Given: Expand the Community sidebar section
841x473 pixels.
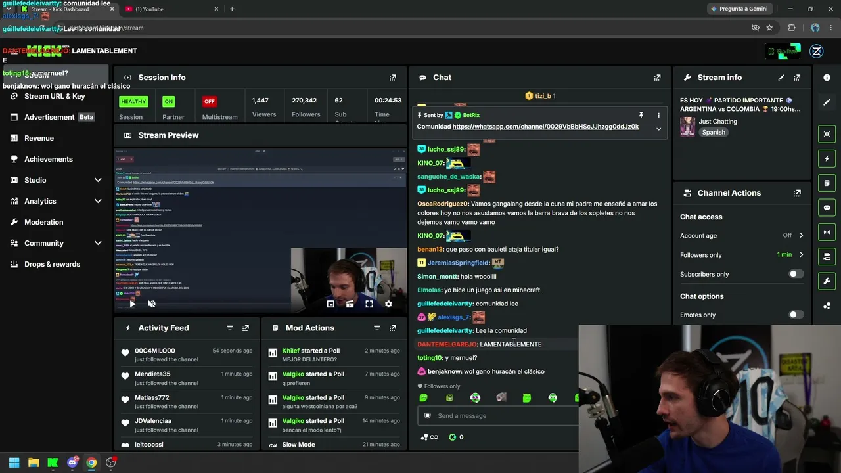Looking at the screenshot, I should (x=98, y=243).
